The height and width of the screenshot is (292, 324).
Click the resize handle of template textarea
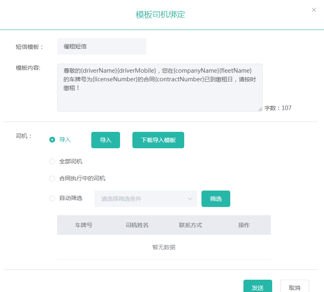pos(260,109)
